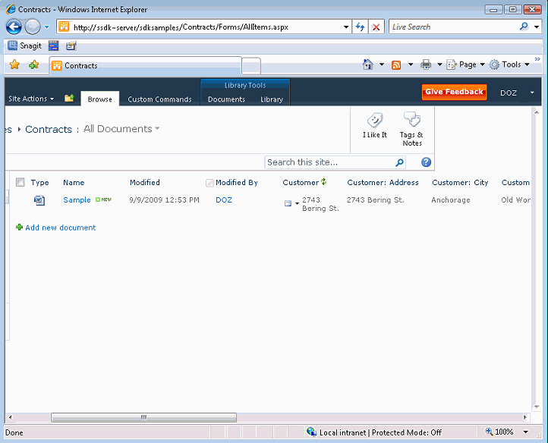Viewport: 548px width, 443px height.
Task: Select the Documents ribbon tab
Action: coord(226,99)
